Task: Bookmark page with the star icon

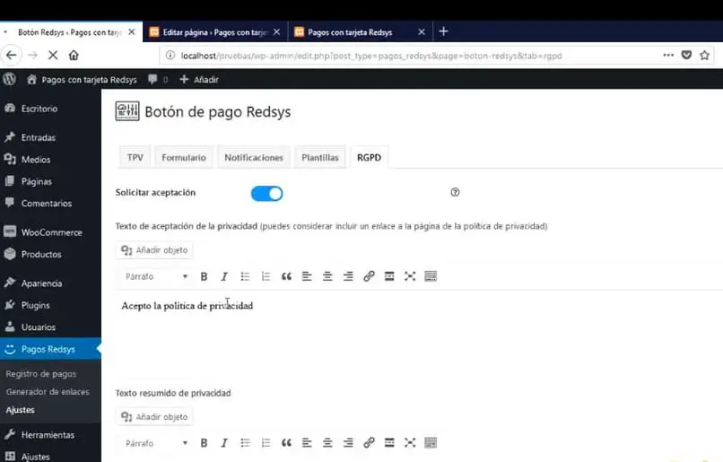Action: click(704, 56)
